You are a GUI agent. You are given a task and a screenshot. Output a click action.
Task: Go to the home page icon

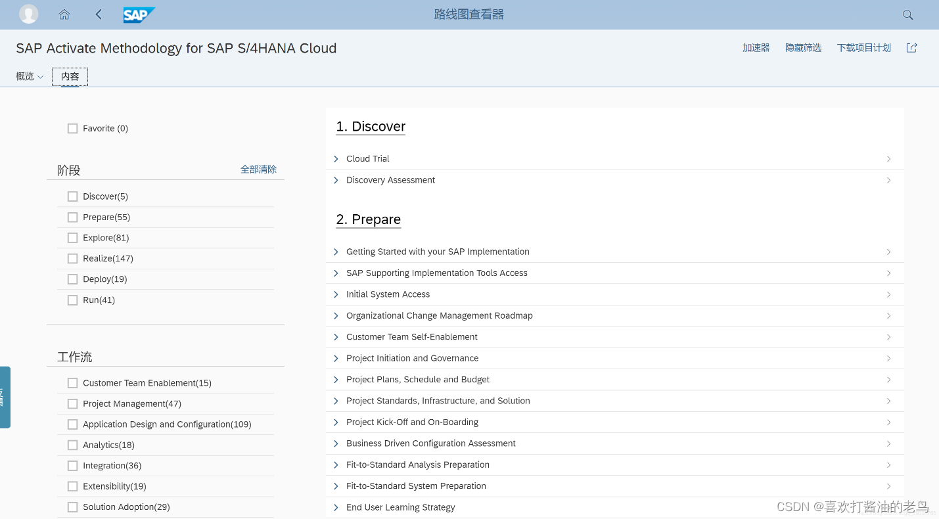click(64, 14)
